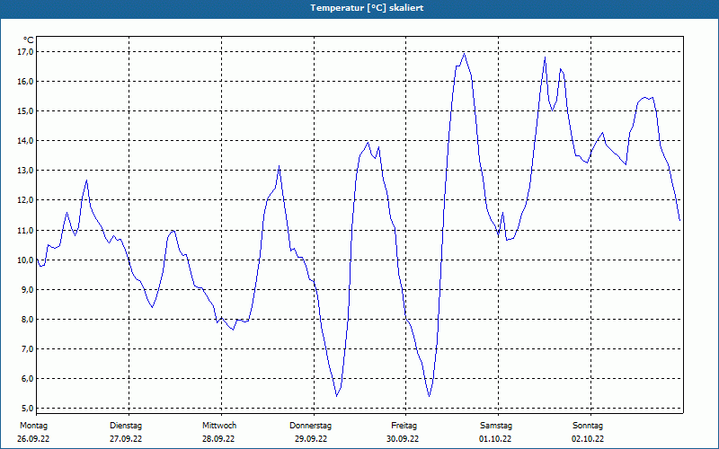Click the 15,0 axis value
The image size is (719, 449).
point(27,111)
